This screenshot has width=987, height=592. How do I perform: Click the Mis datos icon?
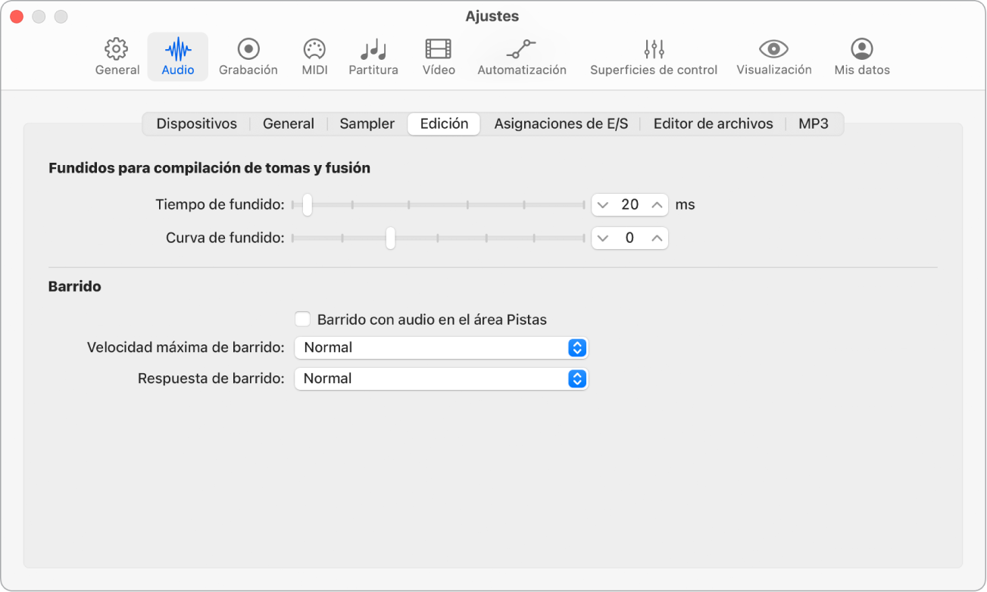pos(861,56)
